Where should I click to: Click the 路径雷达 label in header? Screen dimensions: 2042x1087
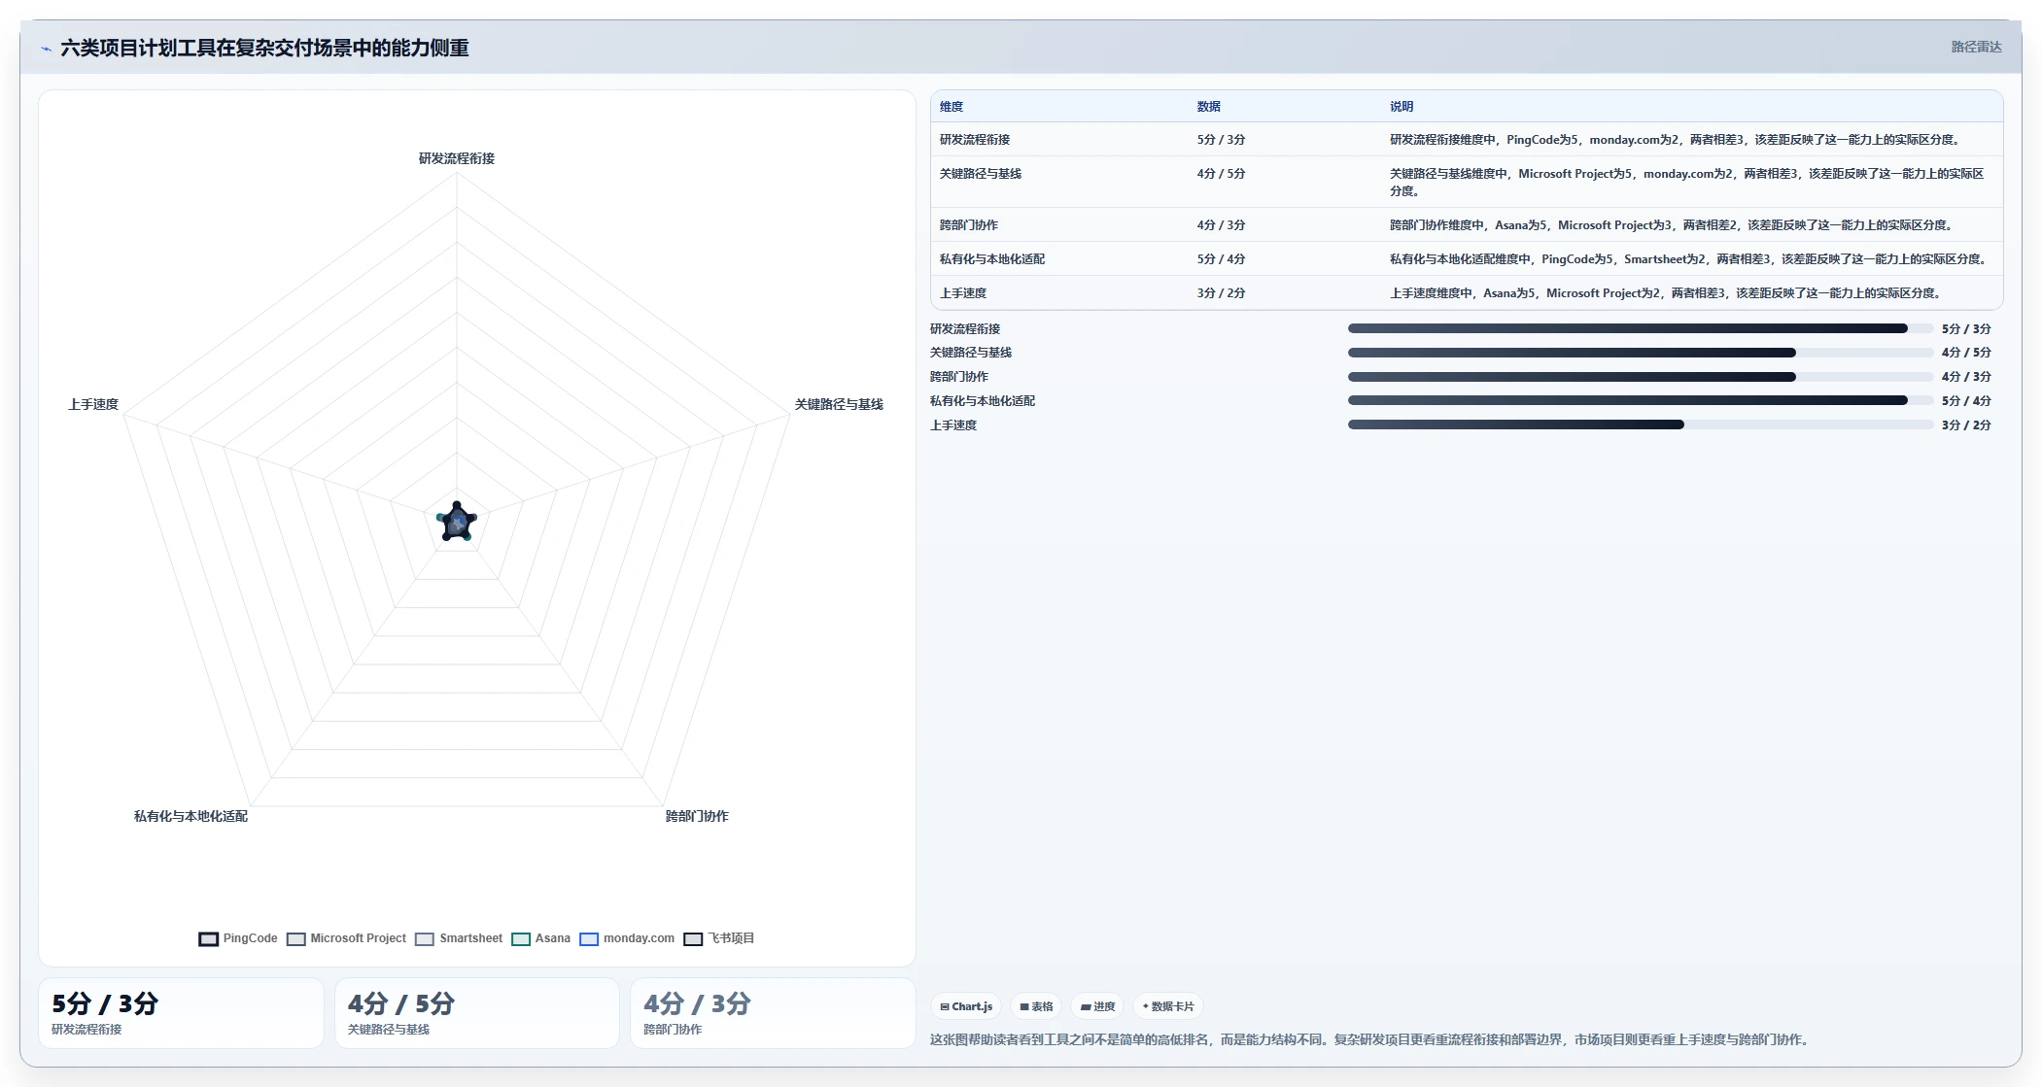(x=1976, y=47)
